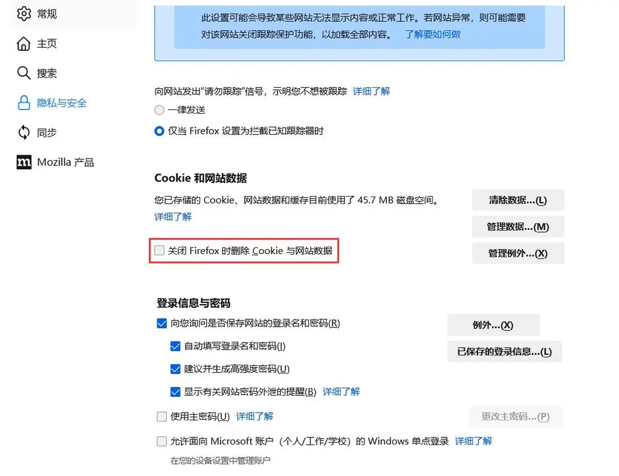Click the 登录信息与密码 heading
The width and height of the screenshot is (619, 476).
(x=193, y=303)
